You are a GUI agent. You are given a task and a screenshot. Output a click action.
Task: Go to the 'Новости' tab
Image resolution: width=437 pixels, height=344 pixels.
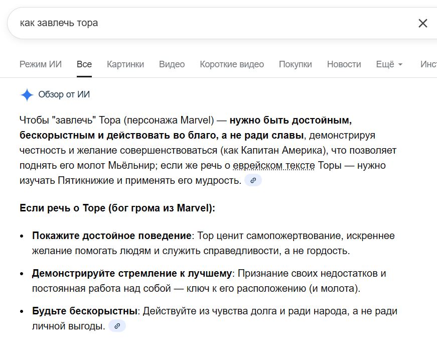click(x=344, y=64)
